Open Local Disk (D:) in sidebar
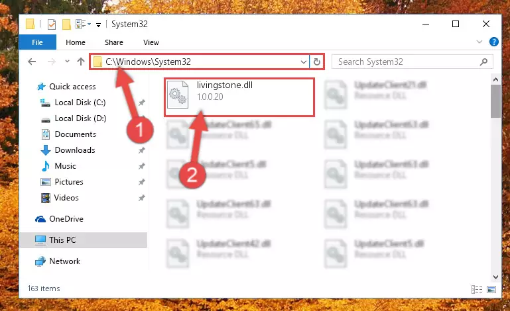 point(80,118)
